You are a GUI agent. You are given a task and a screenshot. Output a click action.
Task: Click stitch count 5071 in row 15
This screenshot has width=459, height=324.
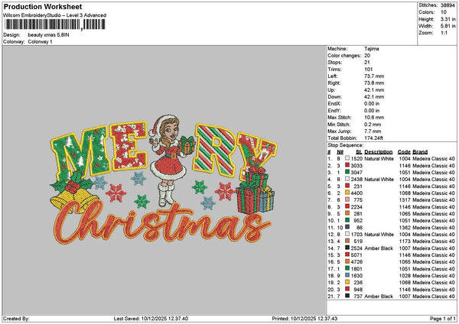[356, 255]
